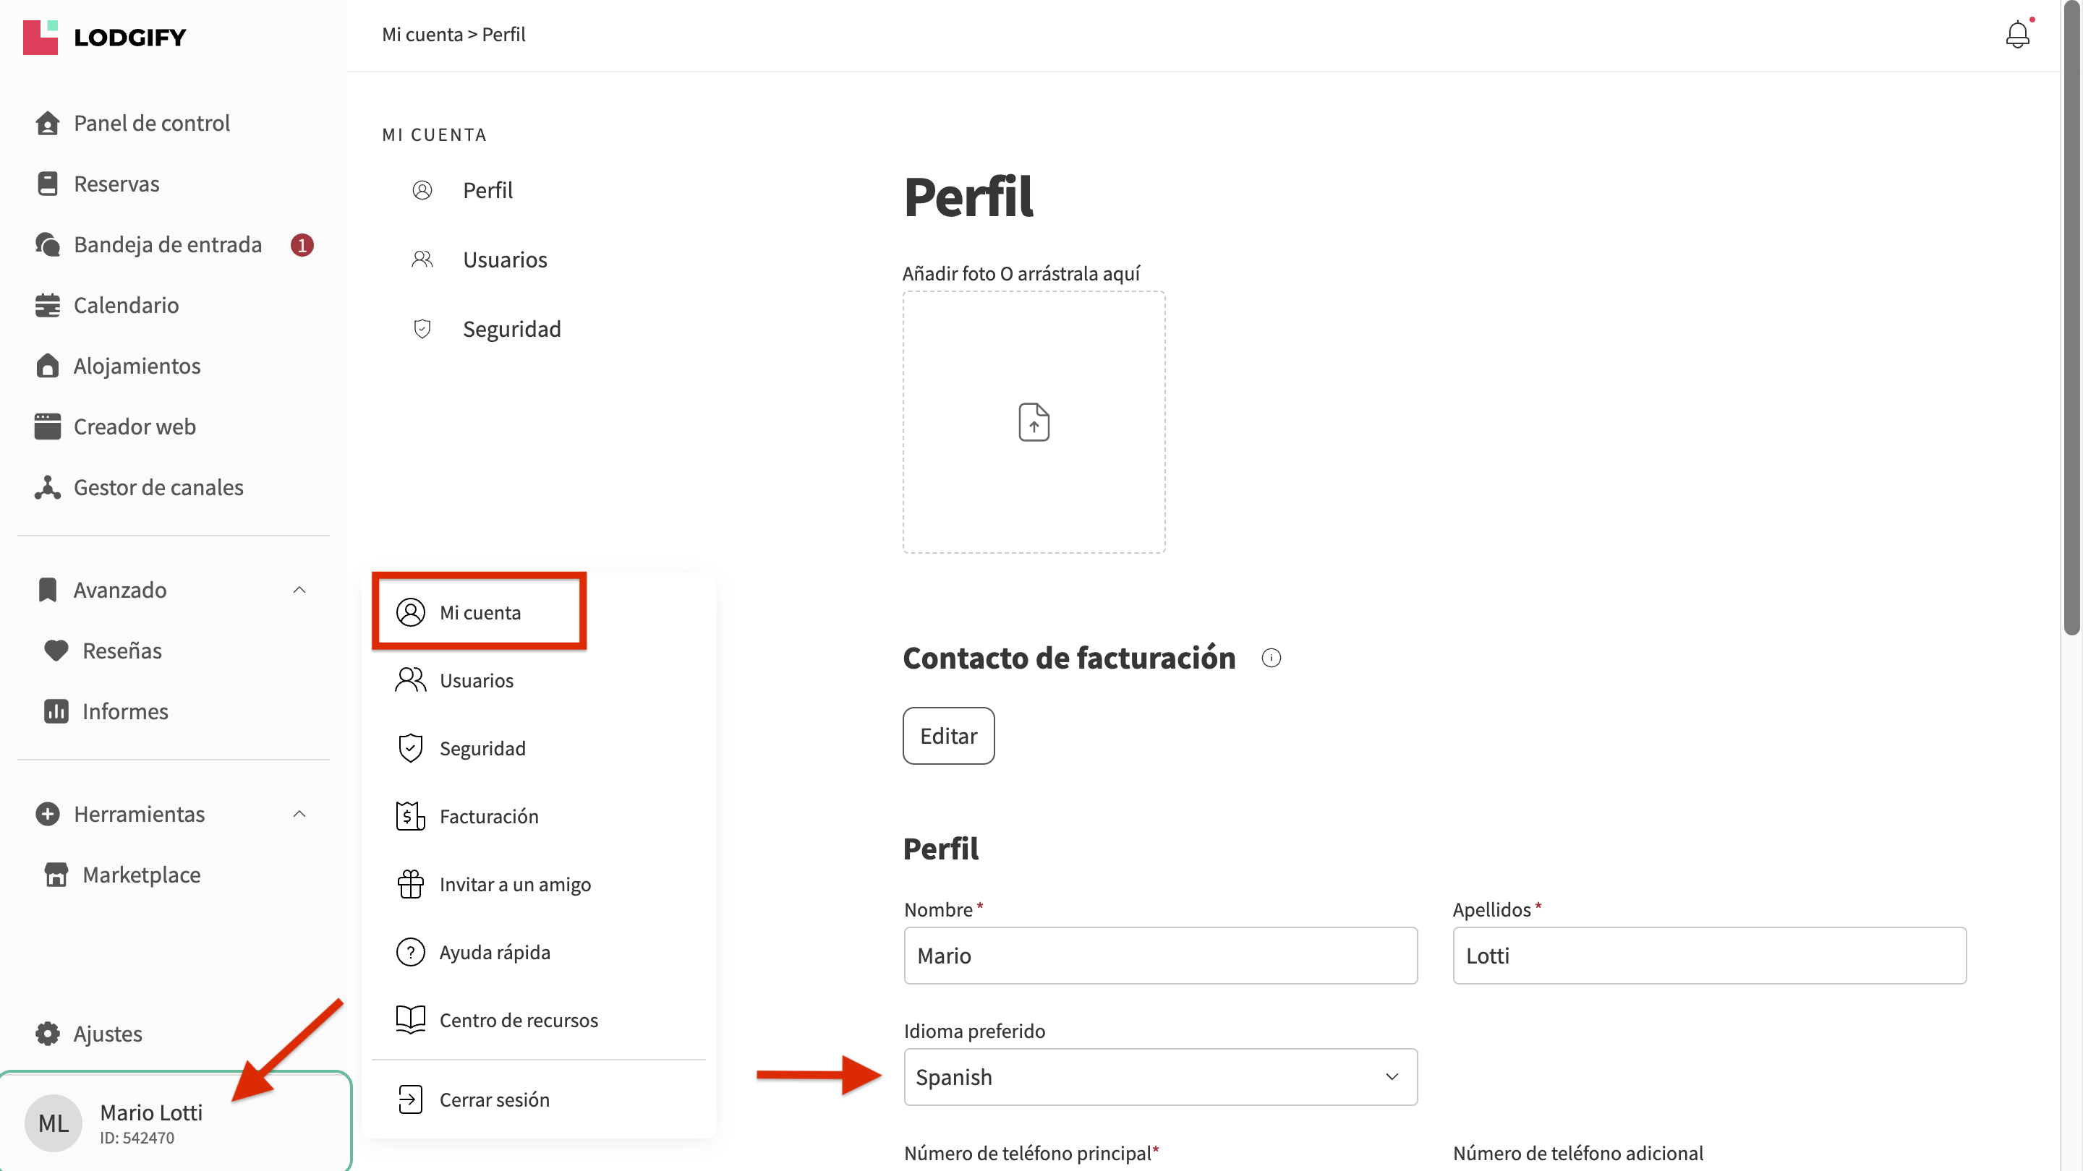Select Mi cuenta in the popup menu
The width and height of the screenshot is (2083, 1171).
point(479,612)
